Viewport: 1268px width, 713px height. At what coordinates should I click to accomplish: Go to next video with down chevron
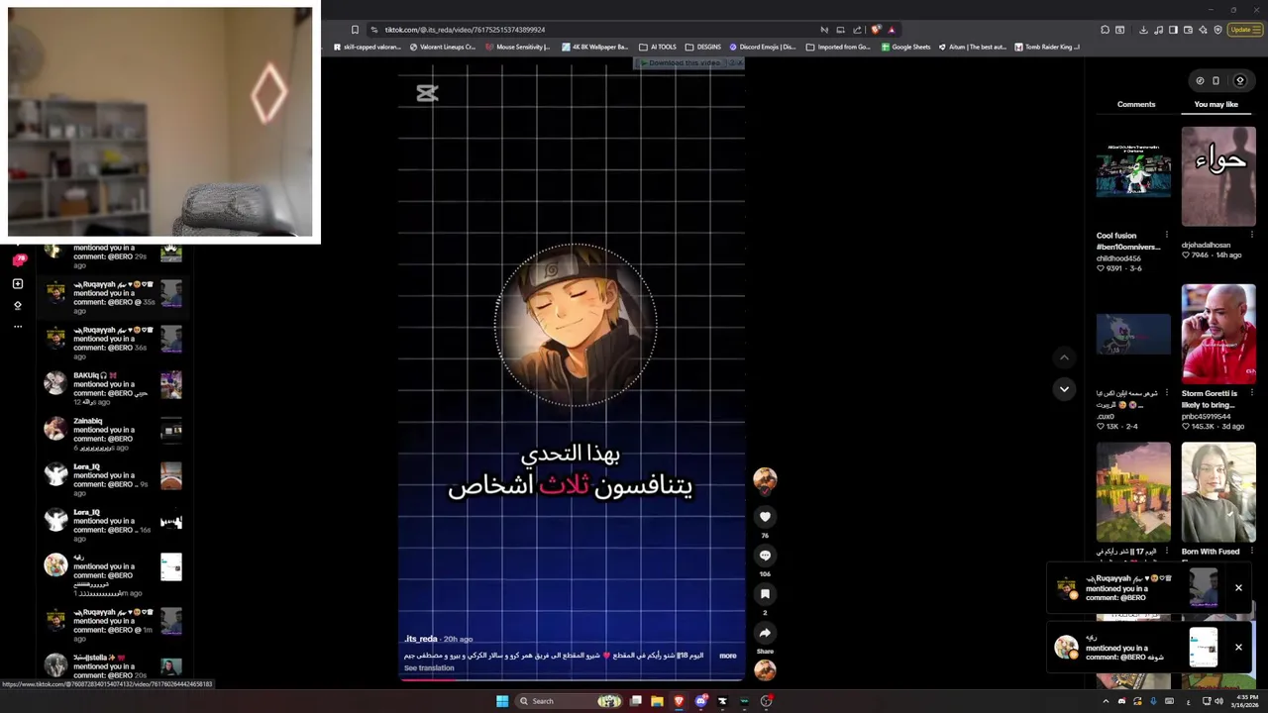[x=1064, y=389]
